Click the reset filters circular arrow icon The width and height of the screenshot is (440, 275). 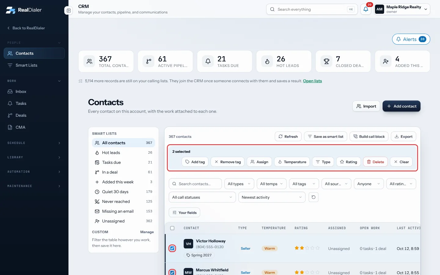pyautogui.click(x=313, y=197)
